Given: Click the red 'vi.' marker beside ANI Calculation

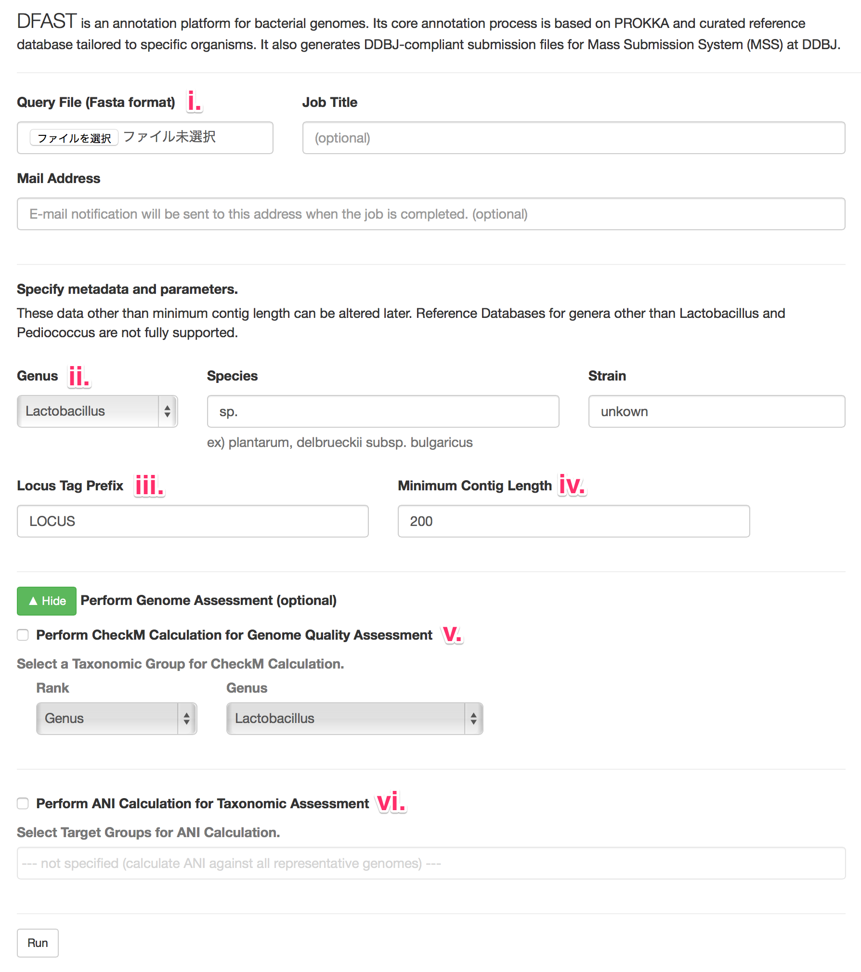Looking at the screenshot, I should tap(391, 803).
